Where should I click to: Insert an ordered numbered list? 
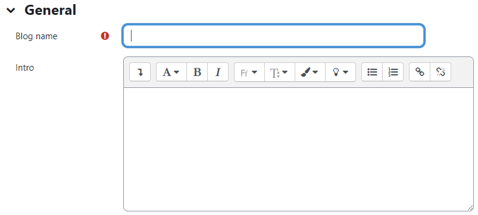393,72
